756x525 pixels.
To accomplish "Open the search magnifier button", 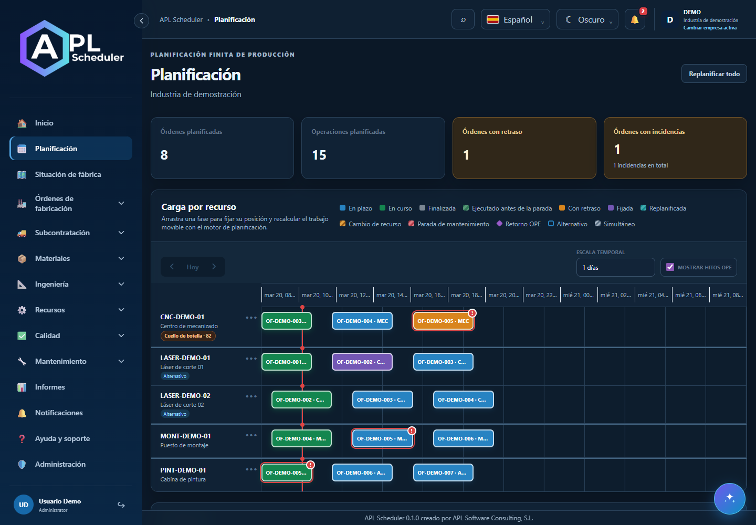I will click(463, 19).
